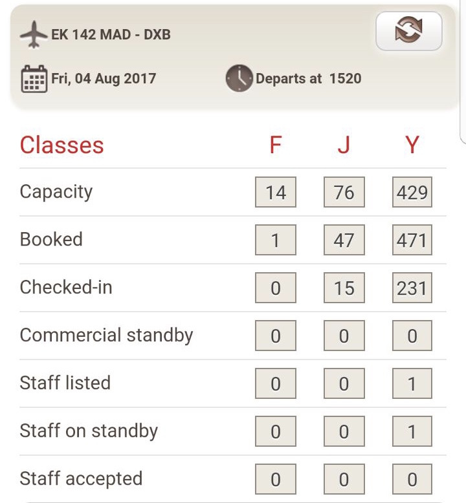Tap the Checked-in value 15 box
The image size is (466, 503).
click(x=344, y=288)
